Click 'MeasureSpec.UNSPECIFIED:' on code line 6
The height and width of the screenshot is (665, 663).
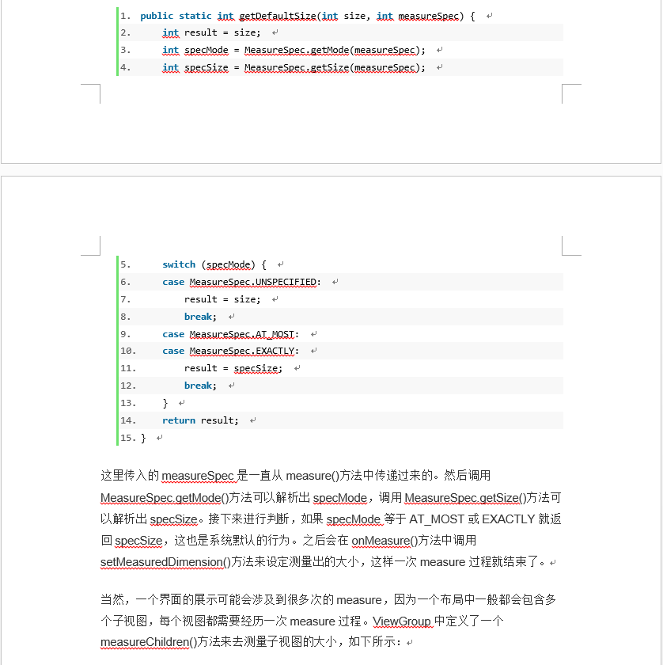[256, 282]
